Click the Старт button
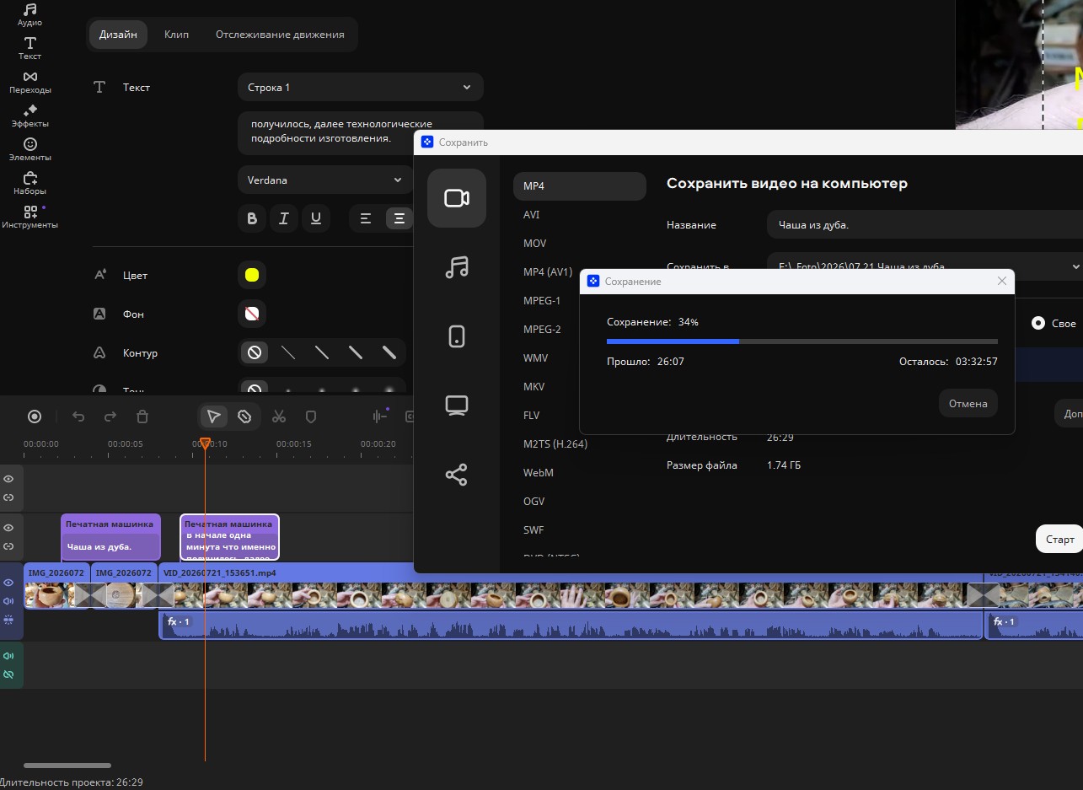This screenshot has height=790, width=1083. tap(1059, 540)
